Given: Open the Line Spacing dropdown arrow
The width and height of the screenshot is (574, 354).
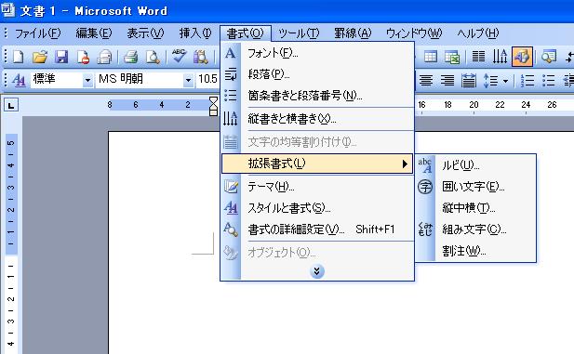Looking at the screenshot, I should point(505,81).
